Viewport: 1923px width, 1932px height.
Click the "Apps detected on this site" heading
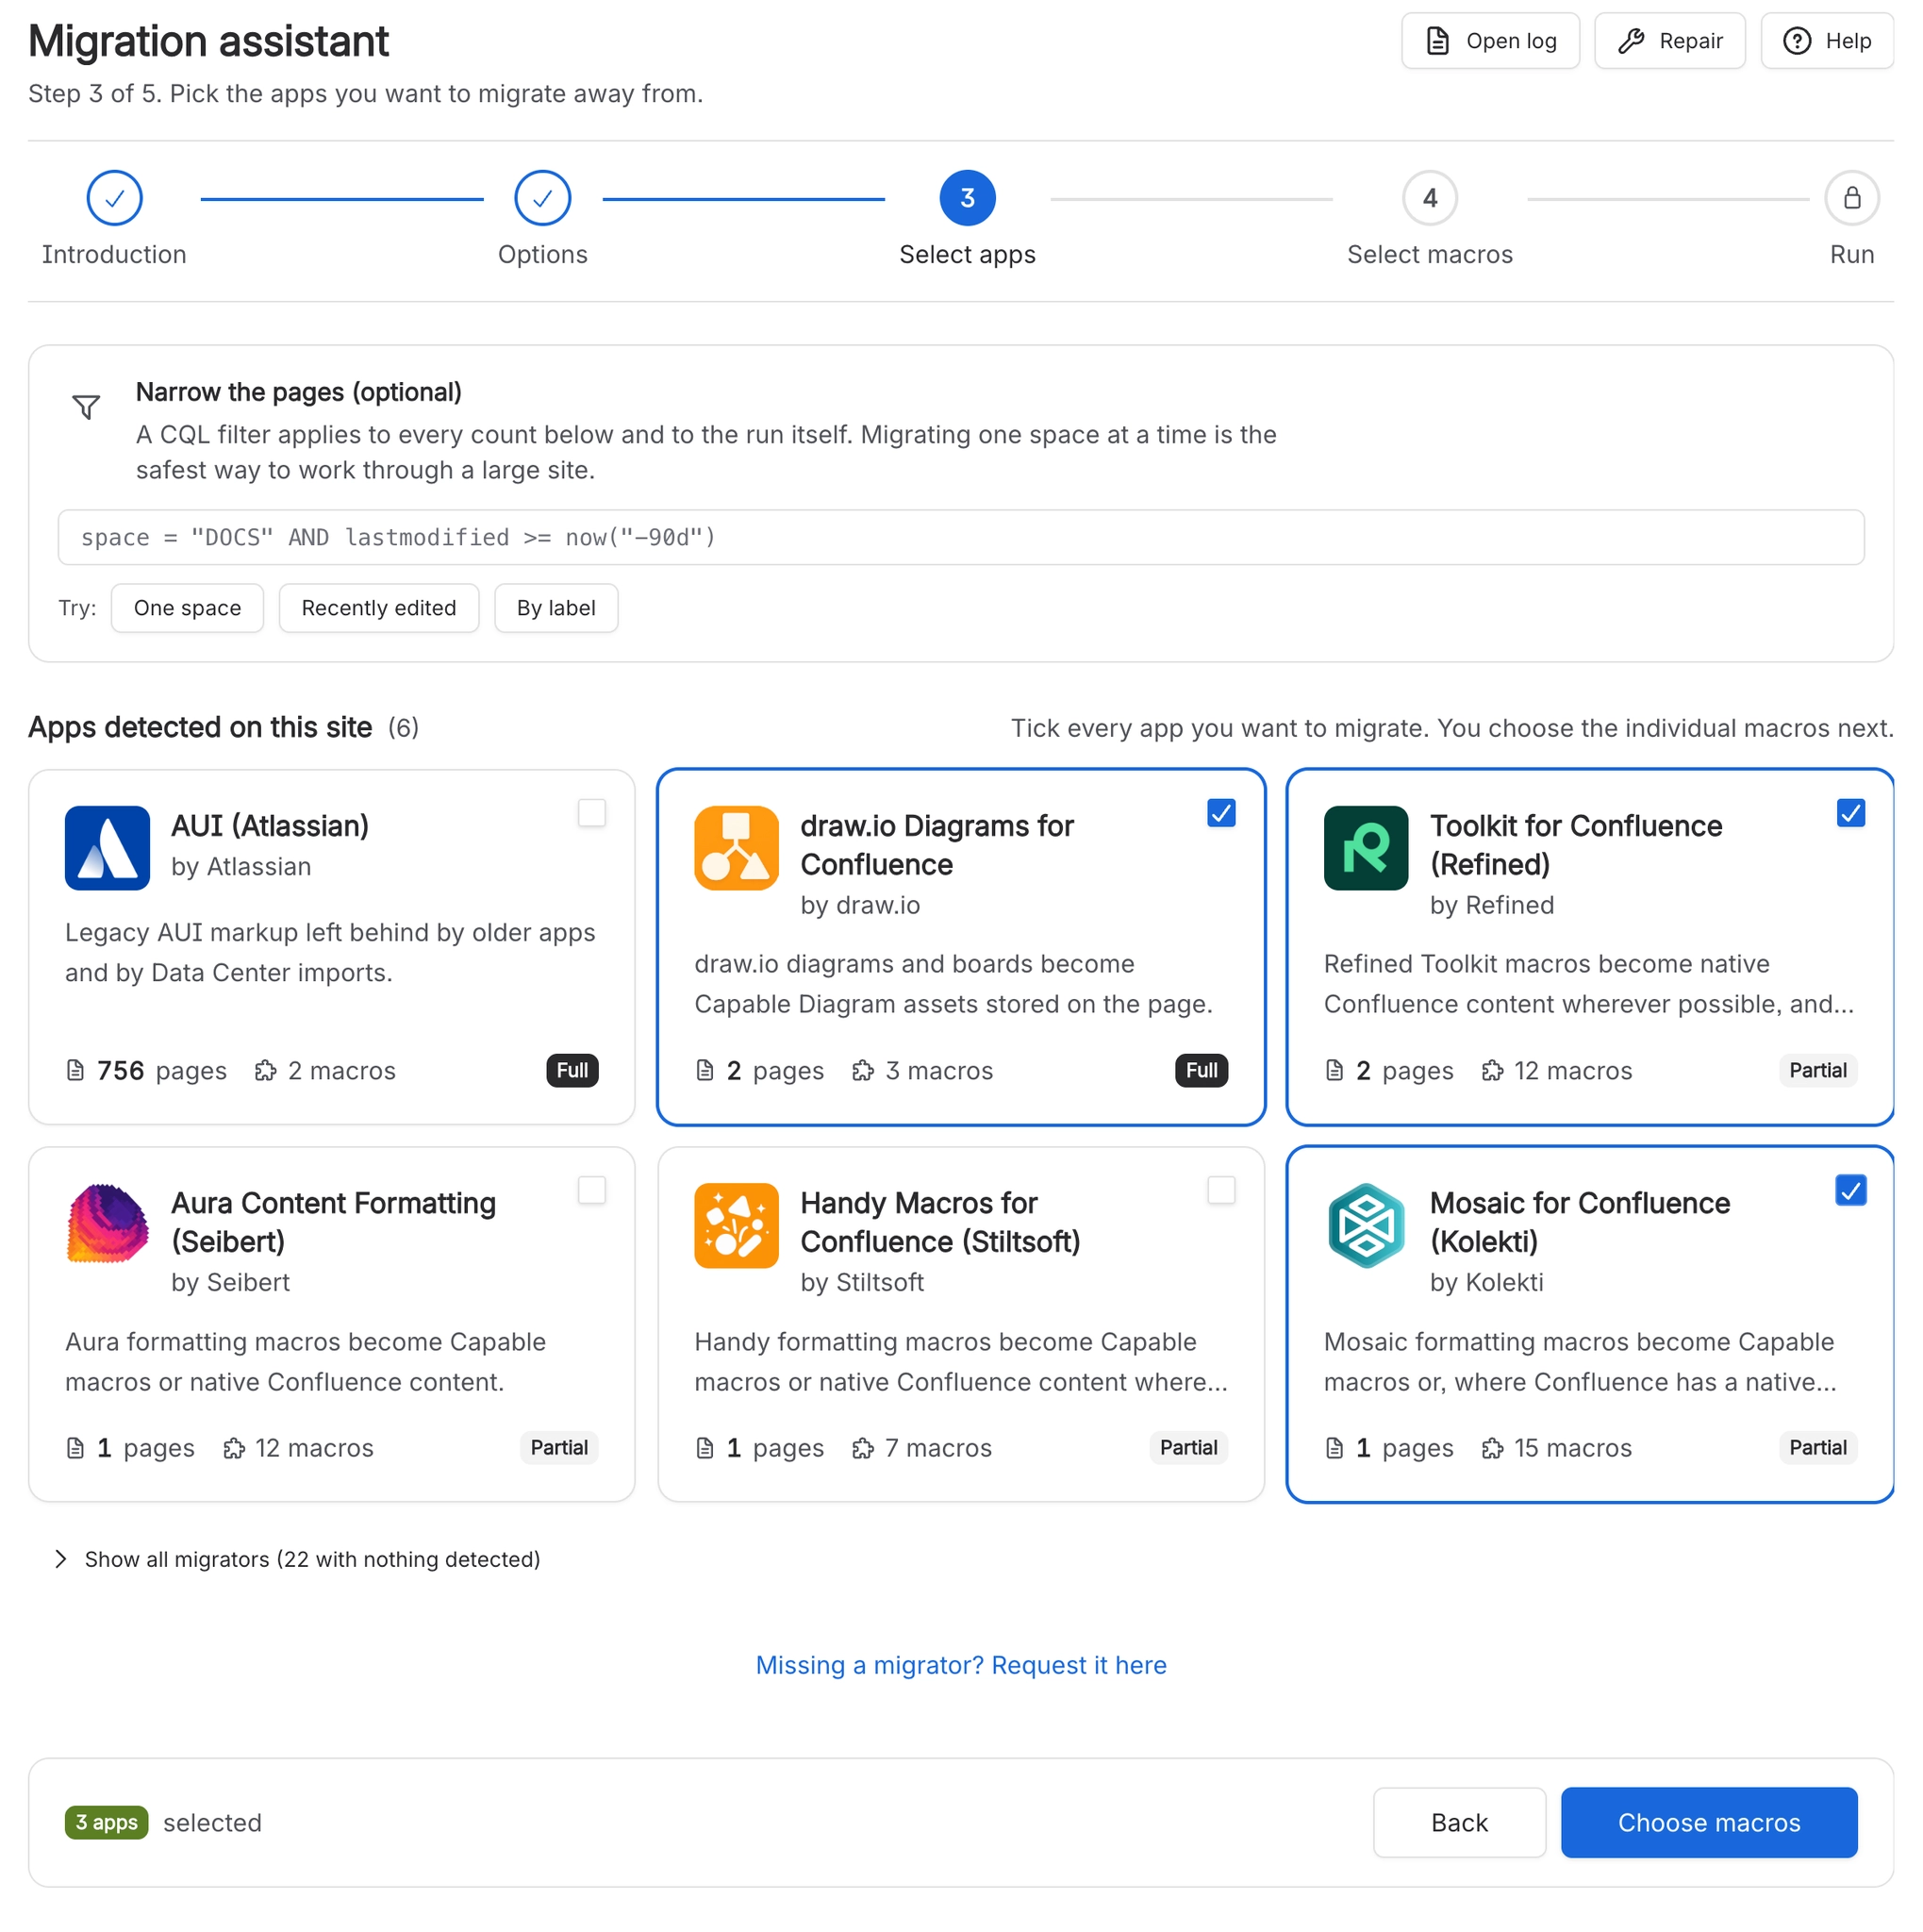(200, 727)
